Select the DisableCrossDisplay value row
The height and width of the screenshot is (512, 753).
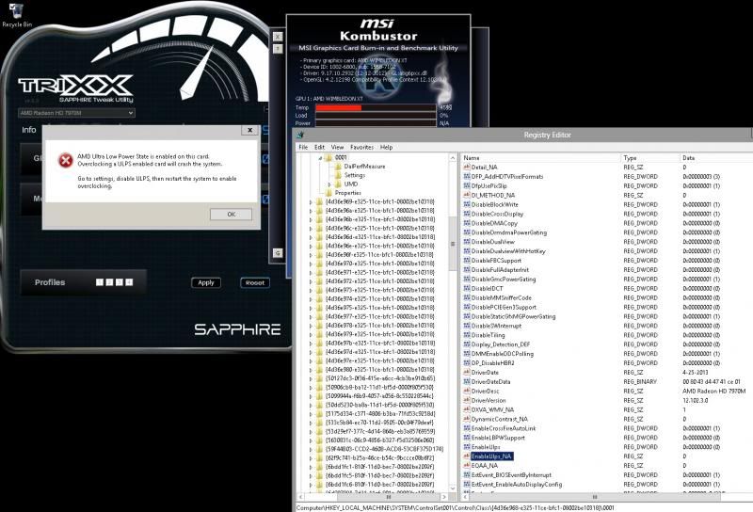pos(607,214)
